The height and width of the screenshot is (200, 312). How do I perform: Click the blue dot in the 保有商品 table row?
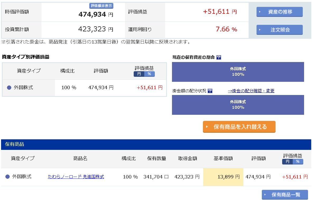point(7,177)
